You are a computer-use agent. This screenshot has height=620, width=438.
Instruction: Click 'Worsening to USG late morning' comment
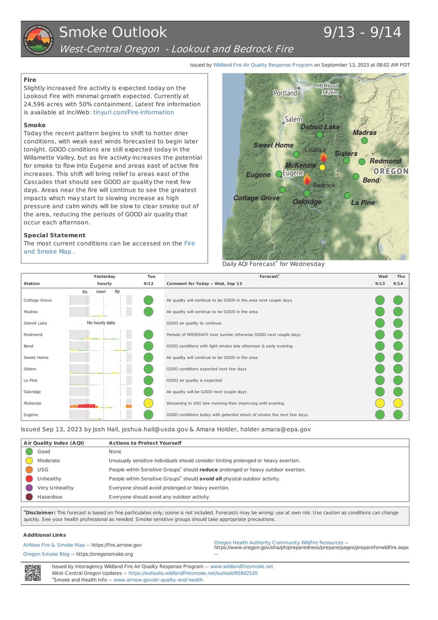click(225, 403)
